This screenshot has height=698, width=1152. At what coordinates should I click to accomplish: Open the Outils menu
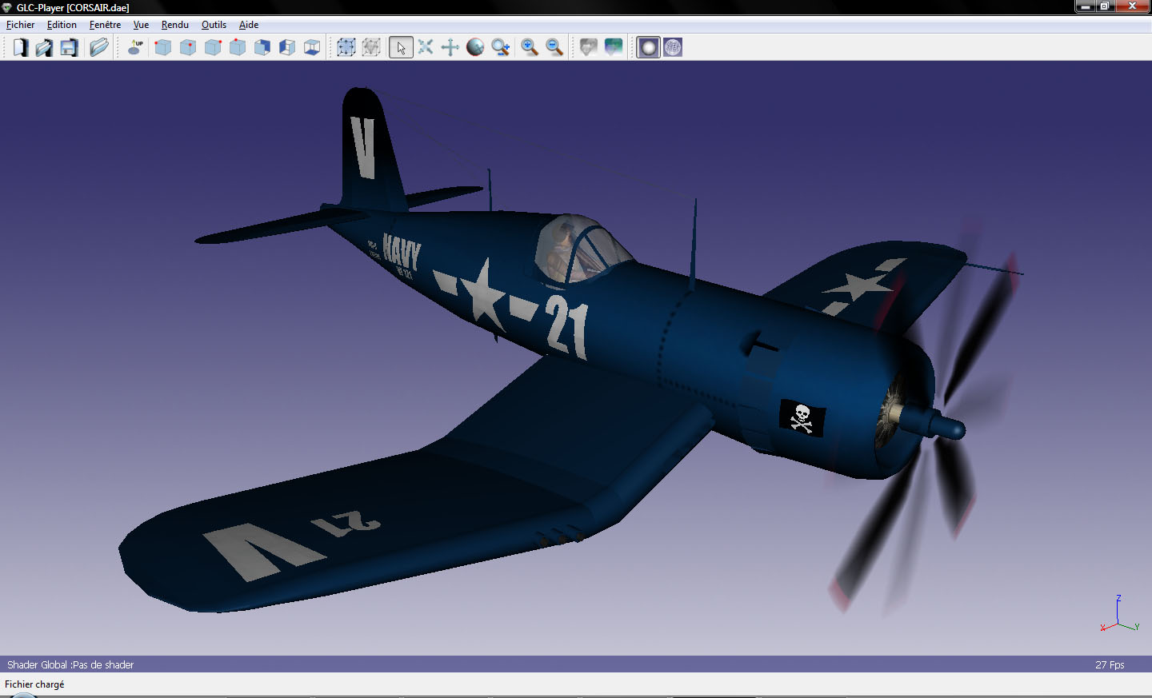[214, 25]
